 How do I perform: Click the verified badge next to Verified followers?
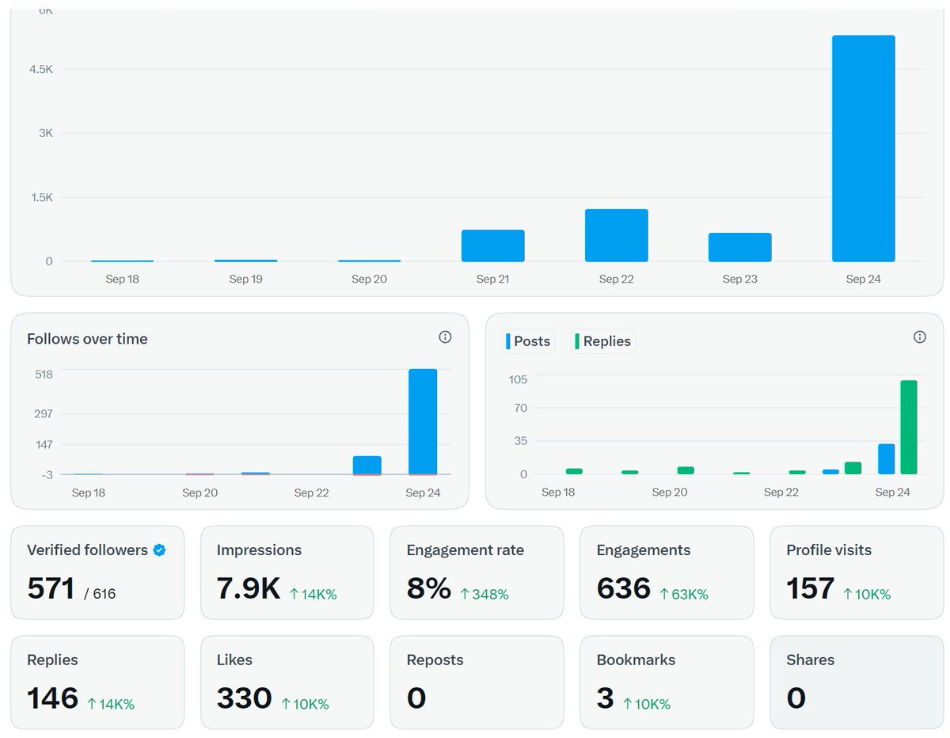click(159, 550)
